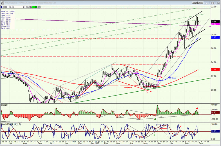Select the Price 31.733549 row in data box
This screenshot has width=221, height=146.
click(x=8, y=11)
